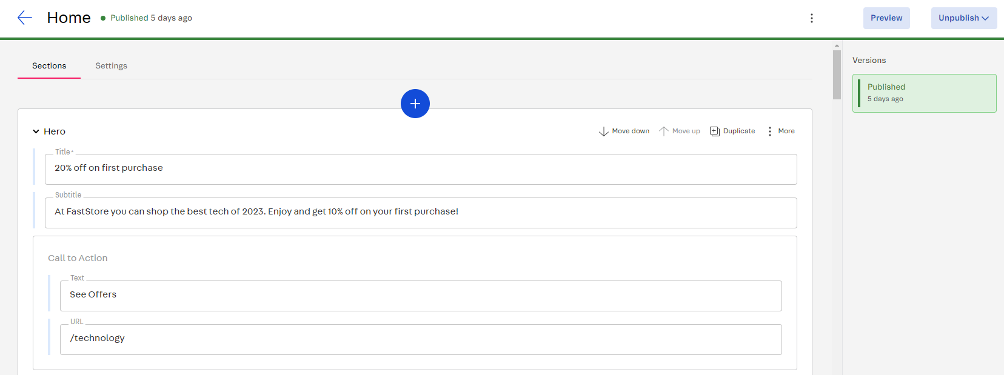
Task: Switch to the Settings tab
Action: point(111,65)
